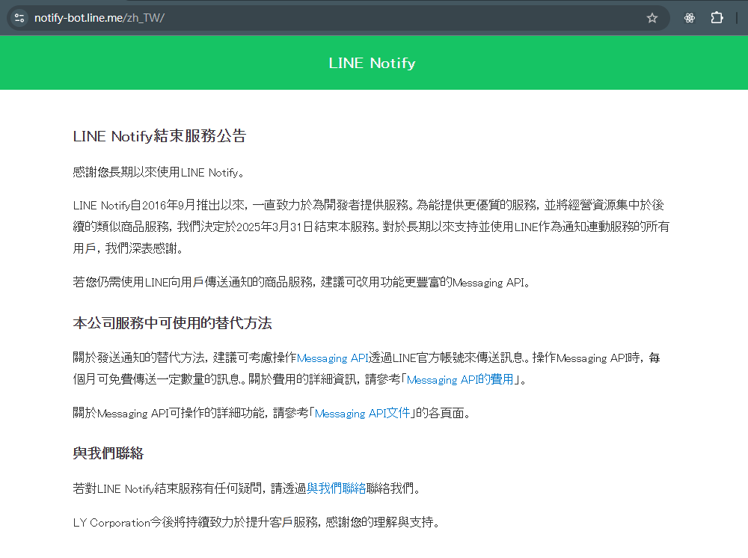This screenshot has height=558, width=748.
Task: Bookmark this page with the star icon
Action: [x=652, y=18]
